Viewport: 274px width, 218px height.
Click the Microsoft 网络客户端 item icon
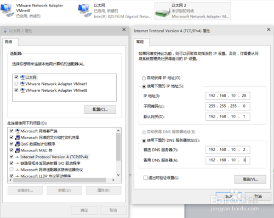(x=18, y=131)
